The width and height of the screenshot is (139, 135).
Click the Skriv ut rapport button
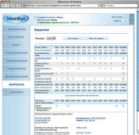coord(96,38)
